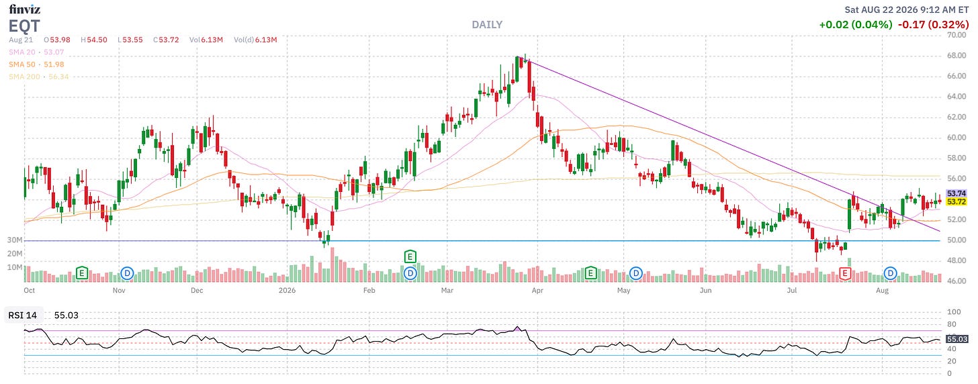Viewport: 978px width, 384px height.
Task: Select the Vol(d) 6.13M value
Action: click(x=255, y=40)
